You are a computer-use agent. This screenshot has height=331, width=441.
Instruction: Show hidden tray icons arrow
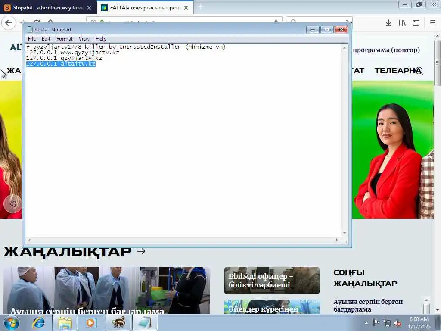point(366,323)
